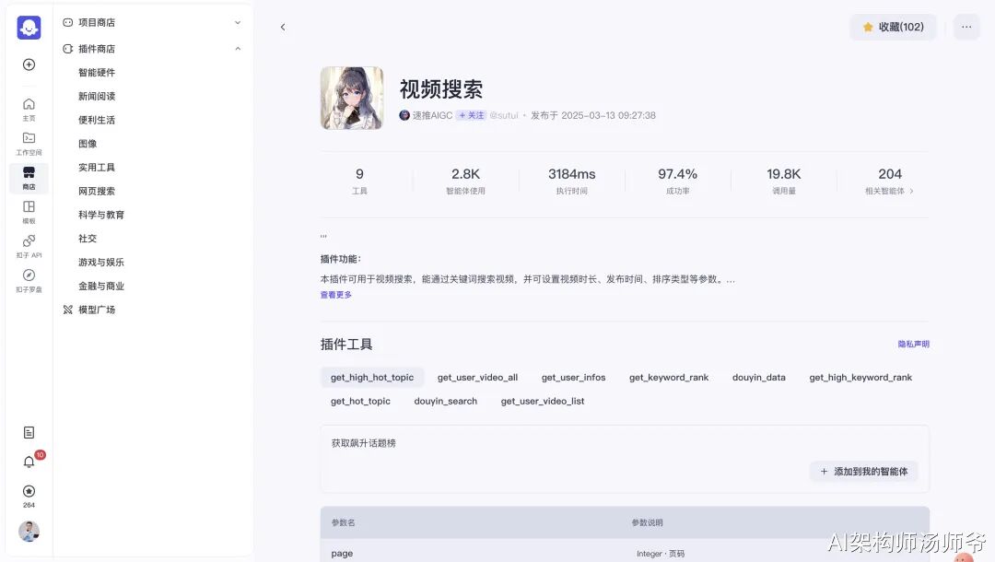Open the documents icon in lower sidebar
This screenshot has width=995, height=562.
click(29, 433)
